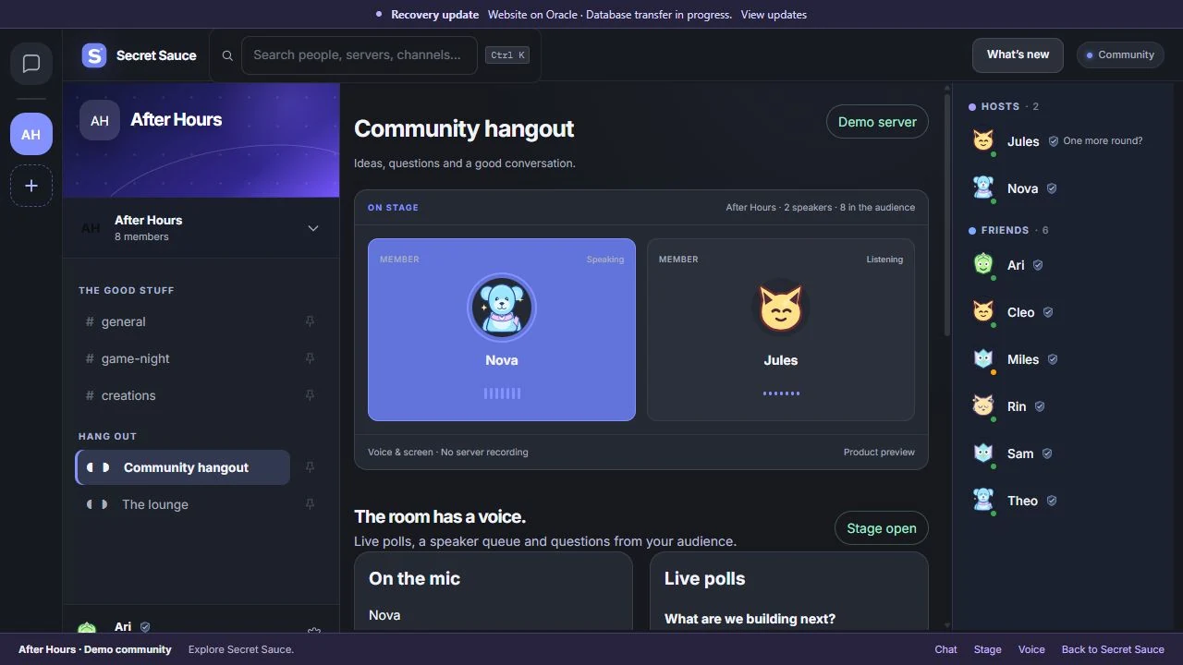Click Rin's avatar in friends list
This screenshot has width=1183, height=665.
(x=983, y=406)
